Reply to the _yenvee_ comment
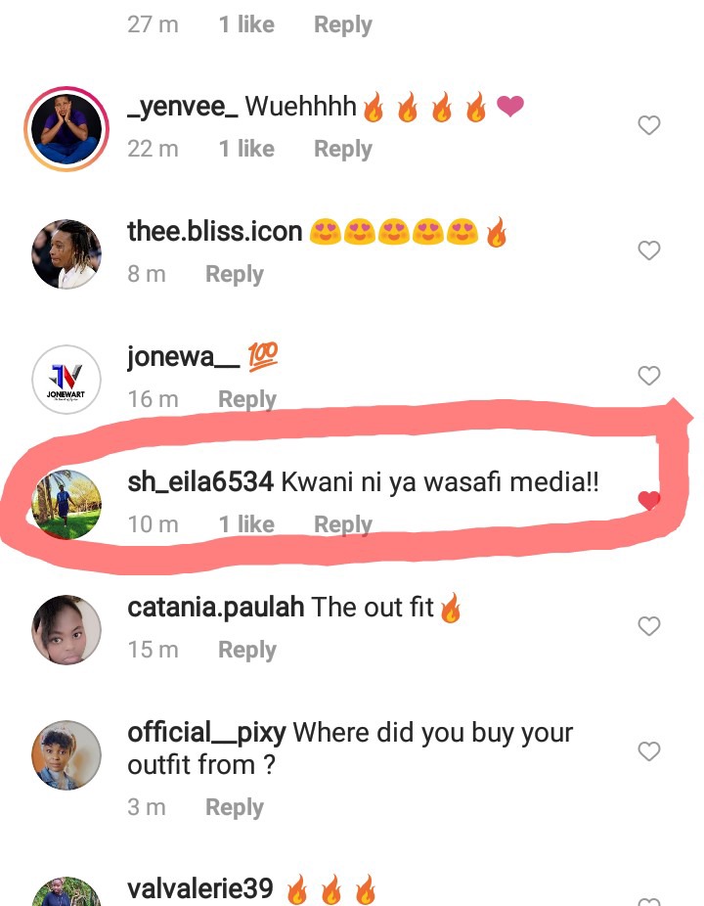The height and width of the screenshot is (906, 704). (x=343, y=150)
